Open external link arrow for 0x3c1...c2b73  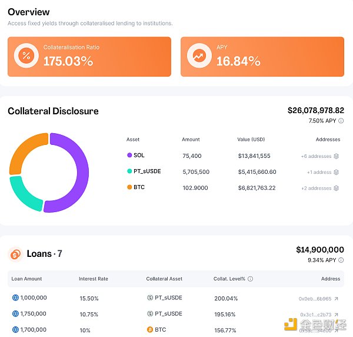pos(337,315)
